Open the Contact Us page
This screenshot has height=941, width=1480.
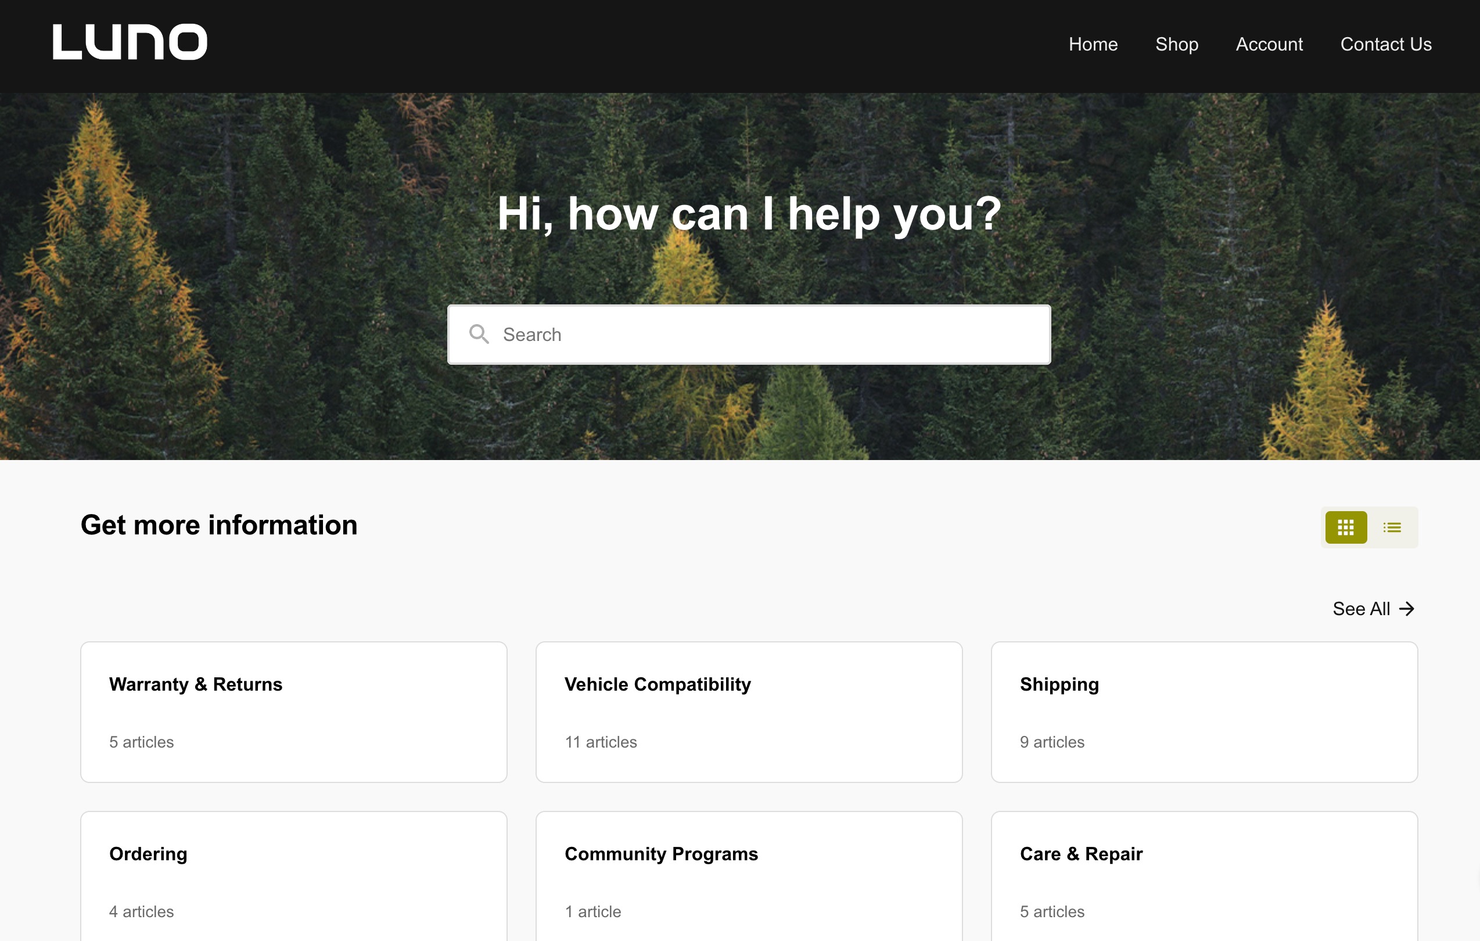click(1386, 44)
